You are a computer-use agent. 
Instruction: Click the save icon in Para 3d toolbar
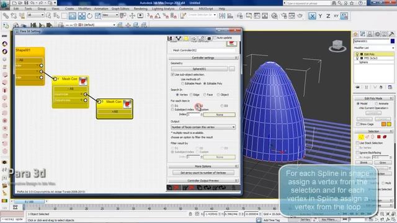169,38
